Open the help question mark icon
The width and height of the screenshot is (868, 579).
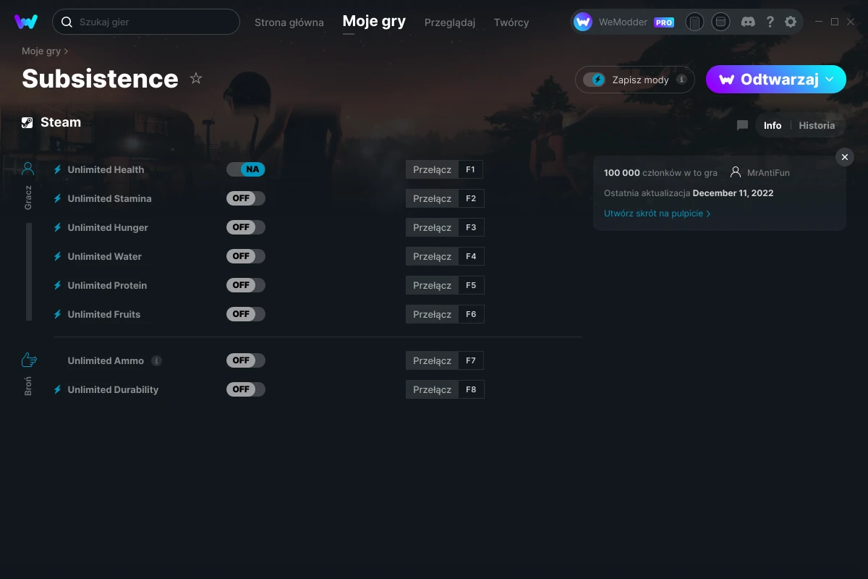[x=770, y=22]
